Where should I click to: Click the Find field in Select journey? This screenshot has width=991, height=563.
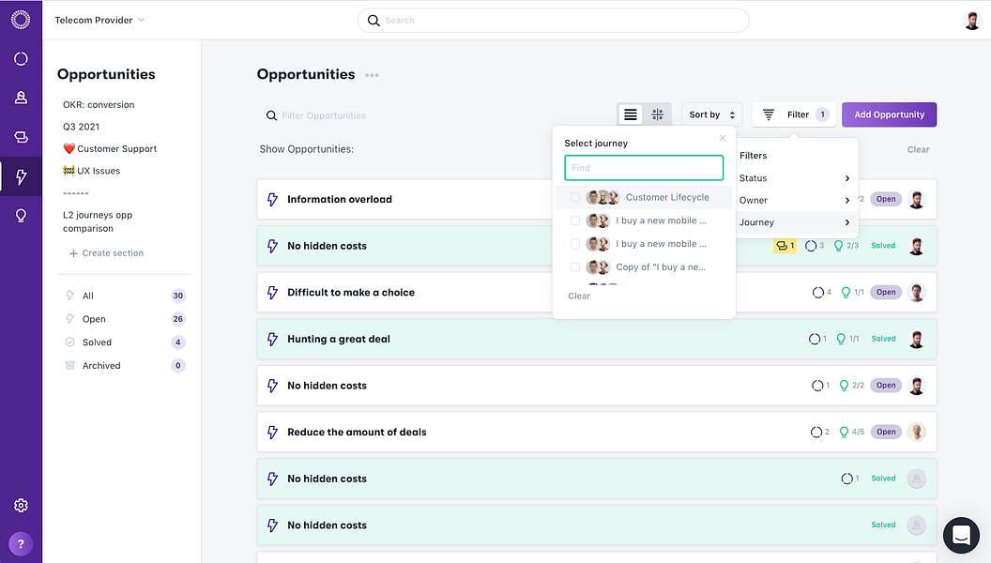(644, 168)
